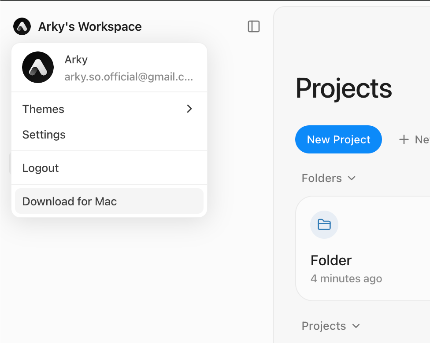Click the Arky username in menu

pyautogui.click(x=76, y=59)
